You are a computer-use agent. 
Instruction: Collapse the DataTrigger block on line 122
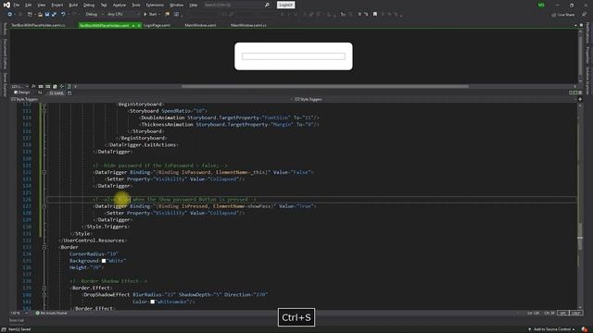click(44, 173)
